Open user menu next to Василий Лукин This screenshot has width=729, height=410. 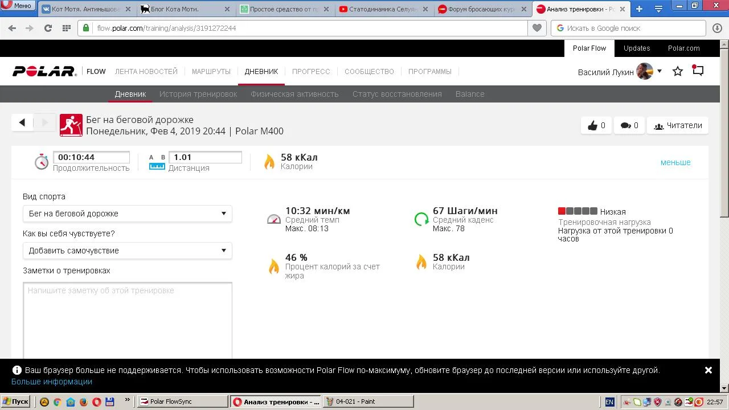coord(660,71)
